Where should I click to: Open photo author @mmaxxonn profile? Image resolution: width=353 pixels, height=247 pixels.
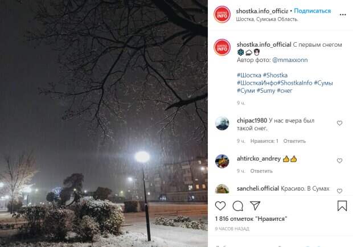click(x=290, y=60)
